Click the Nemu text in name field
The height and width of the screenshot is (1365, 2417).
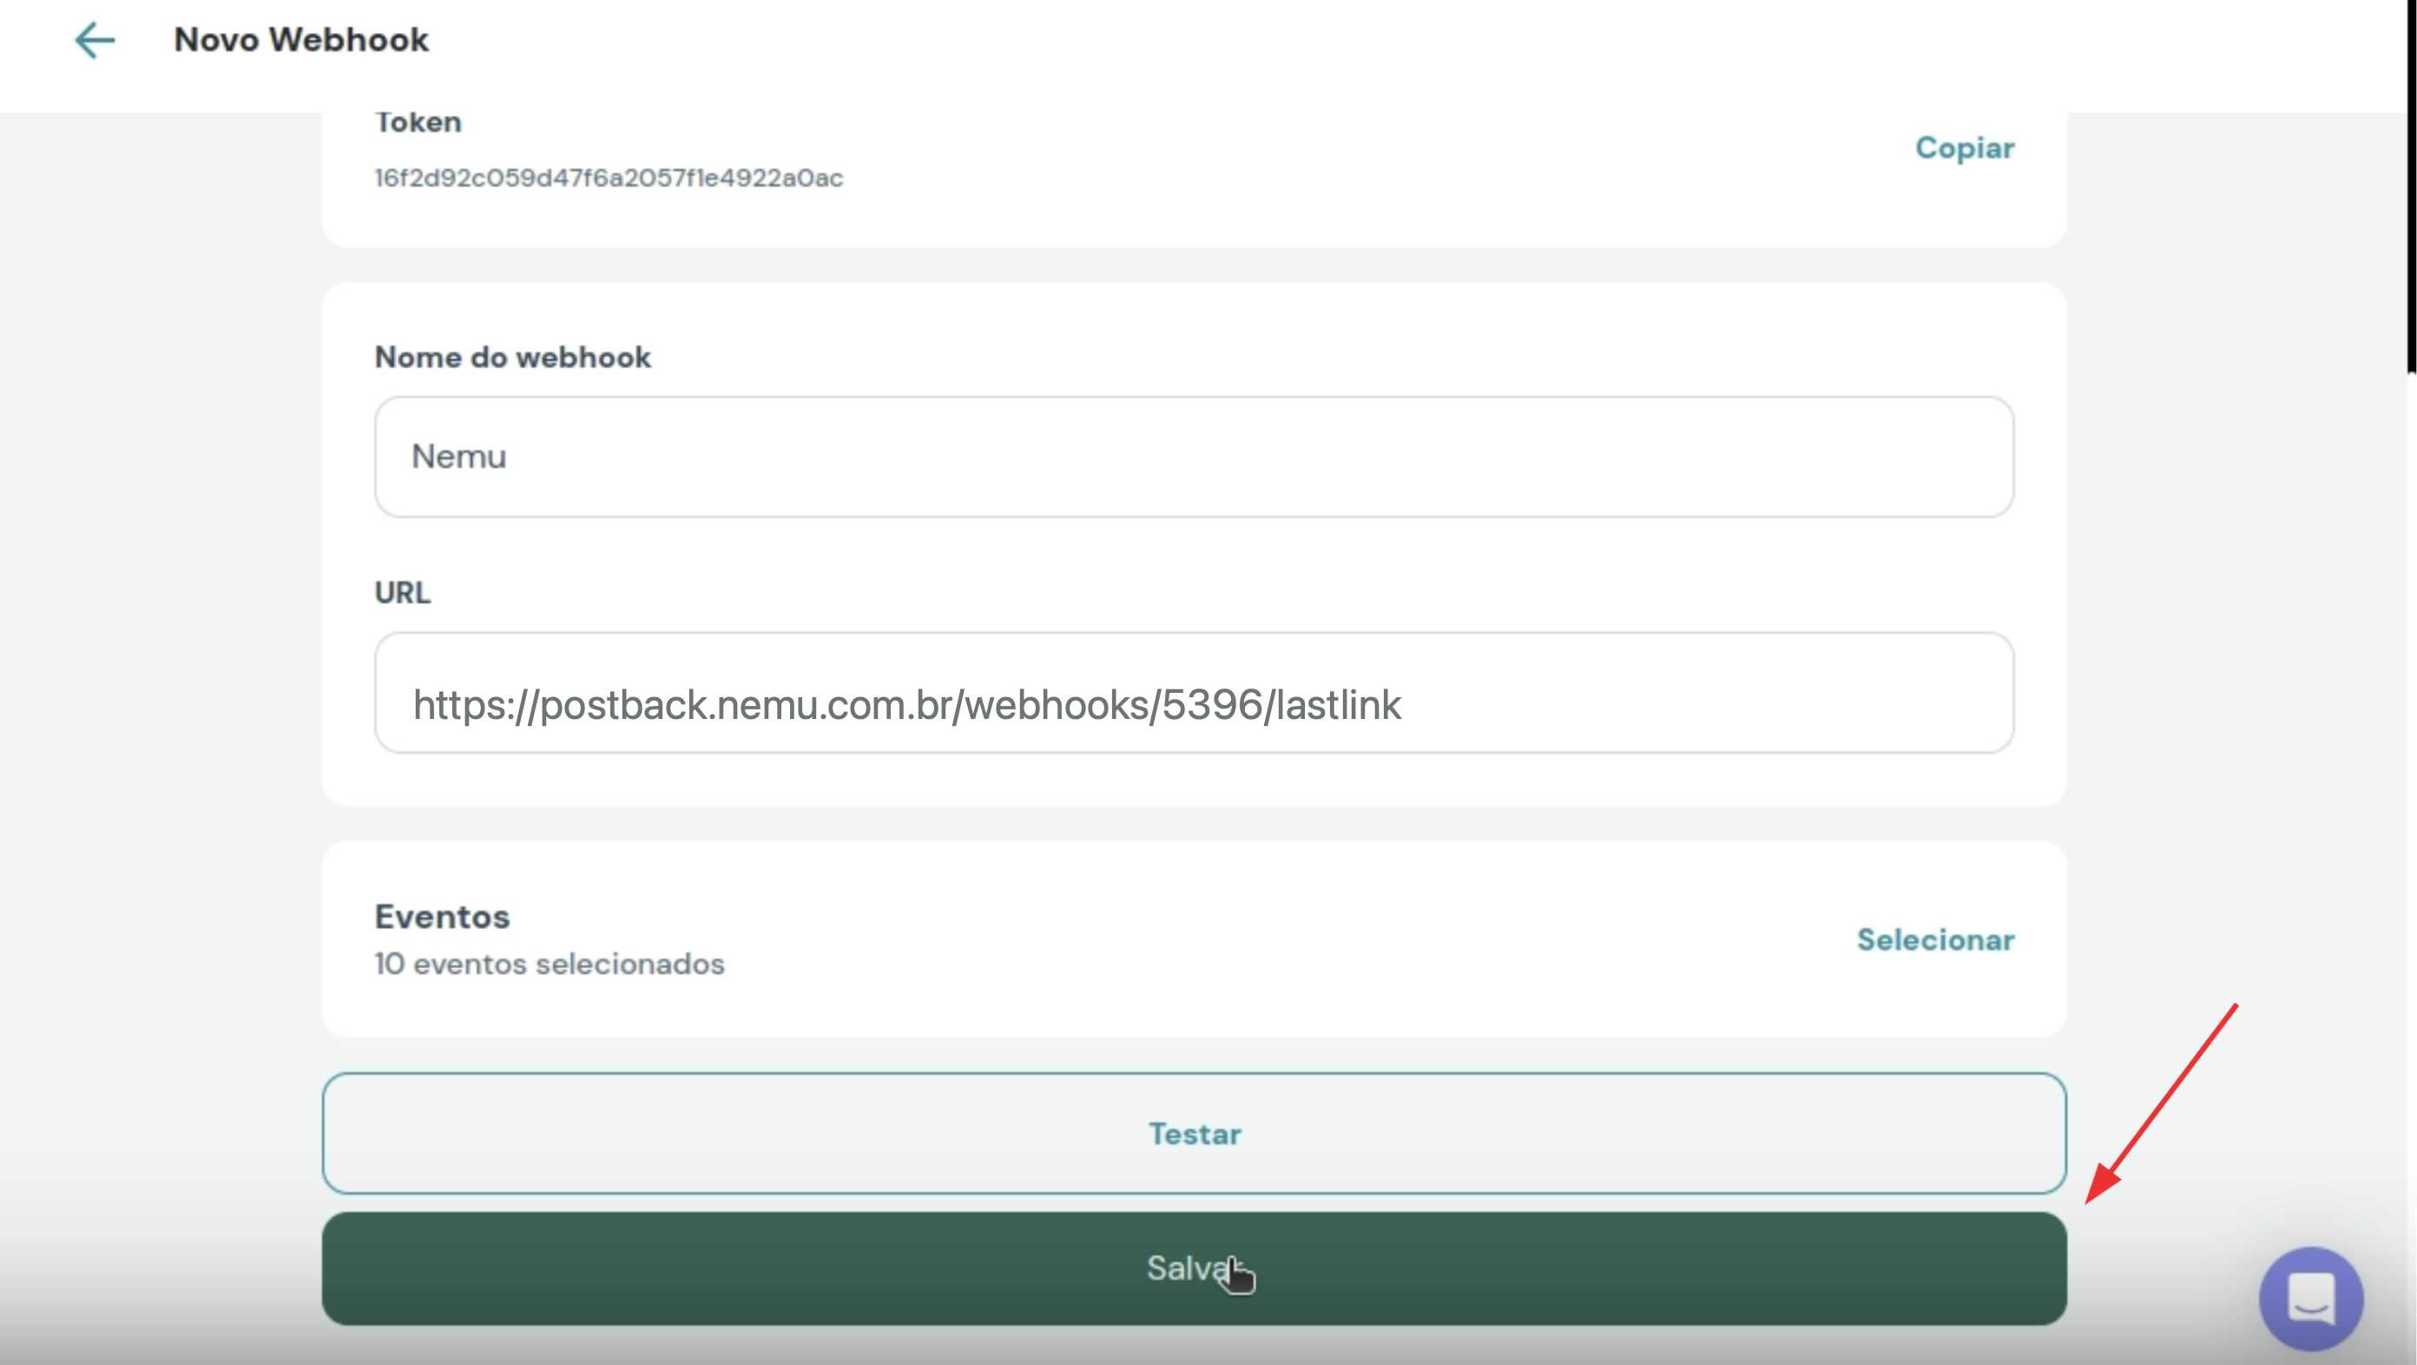(x=458, y=457)
